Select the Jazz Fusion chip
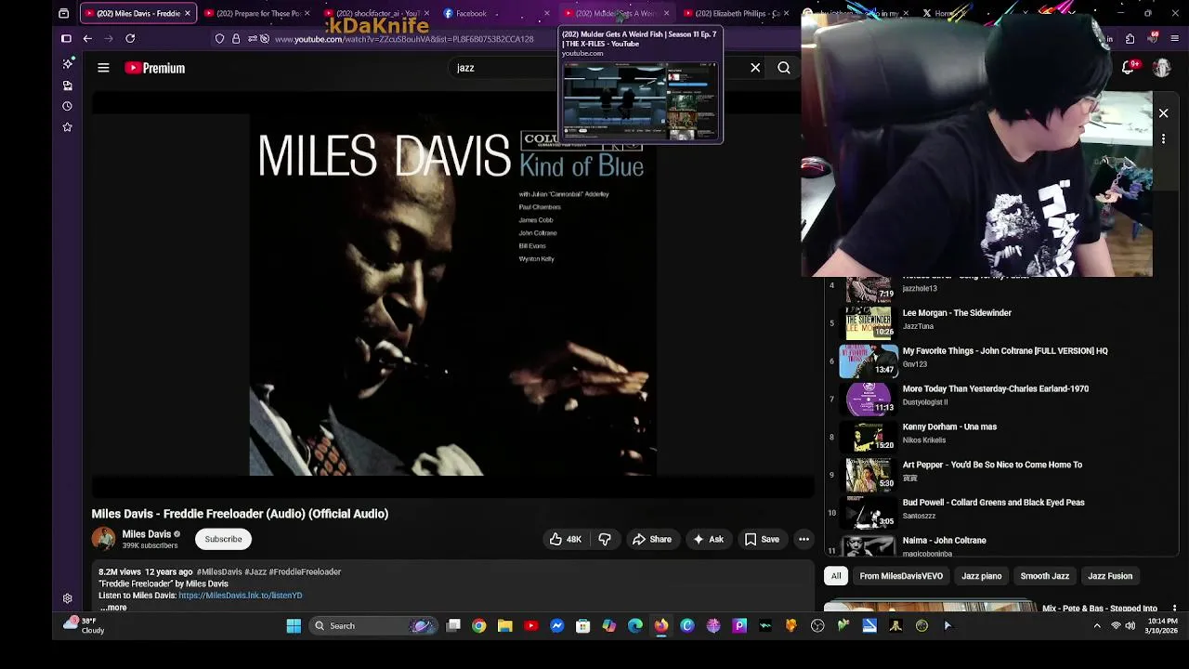1189x669 pixels. 1110,576
